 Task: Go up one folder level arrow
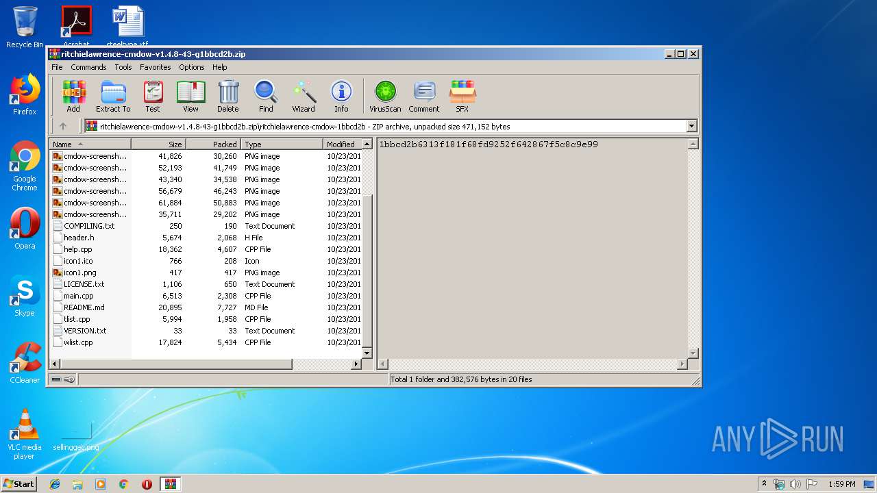pyautogui.click(x=63, y=126)
